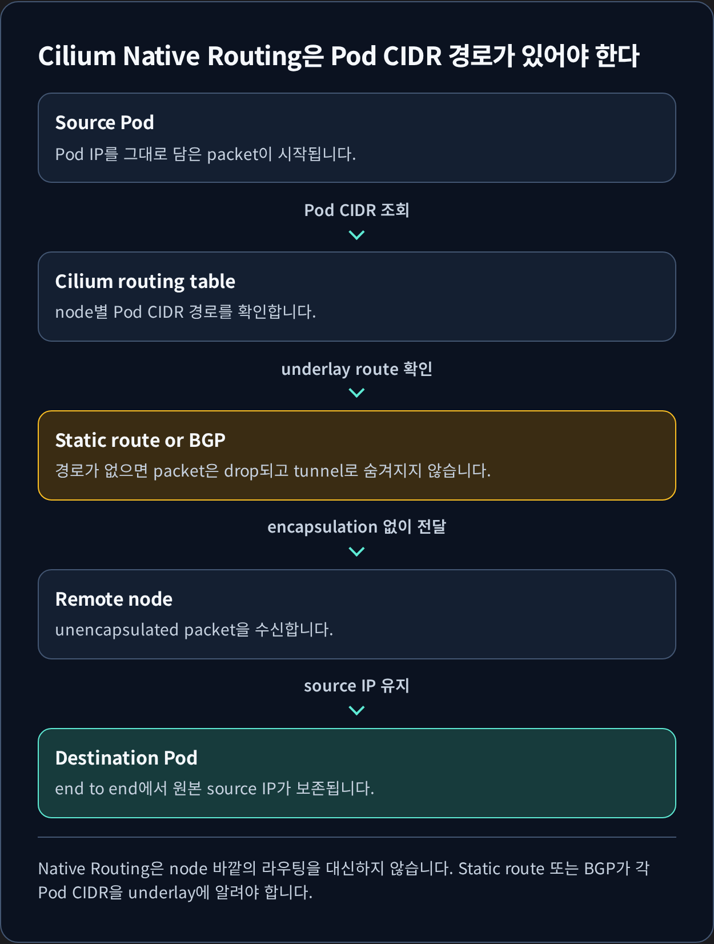Viewport: 714px width, 944px height.
Task: Click the Static route or BGP heading
Action: click(x=141, y=440)
